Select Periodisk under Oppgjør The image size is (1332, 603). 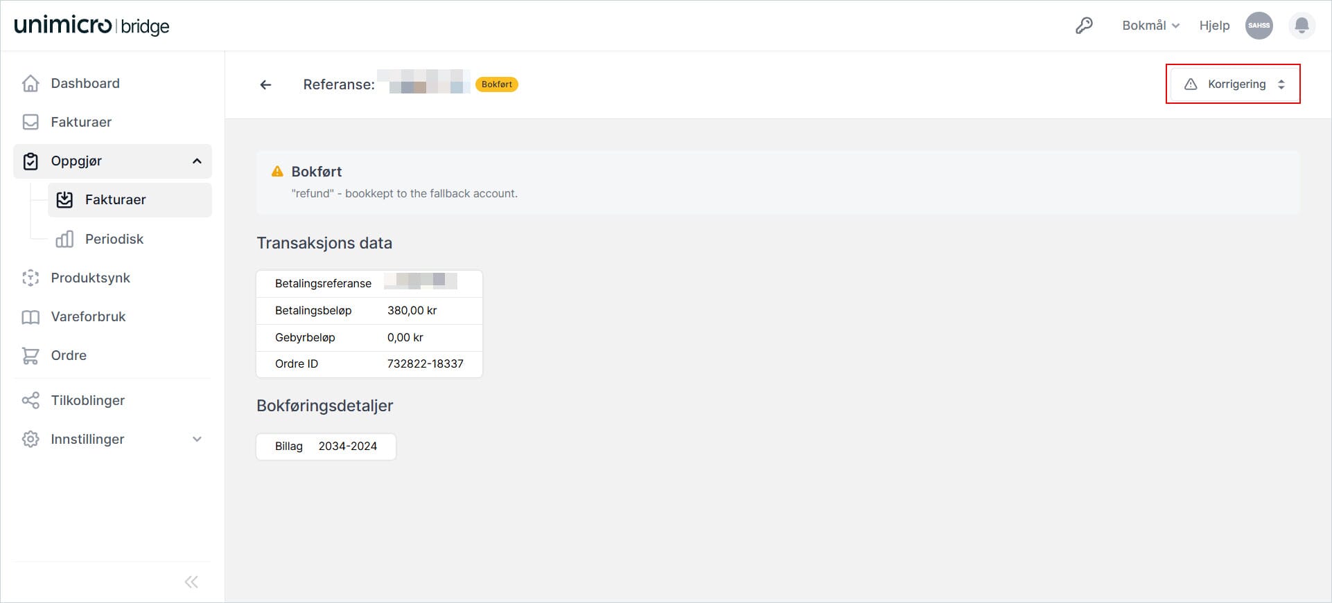pos(114,239)
